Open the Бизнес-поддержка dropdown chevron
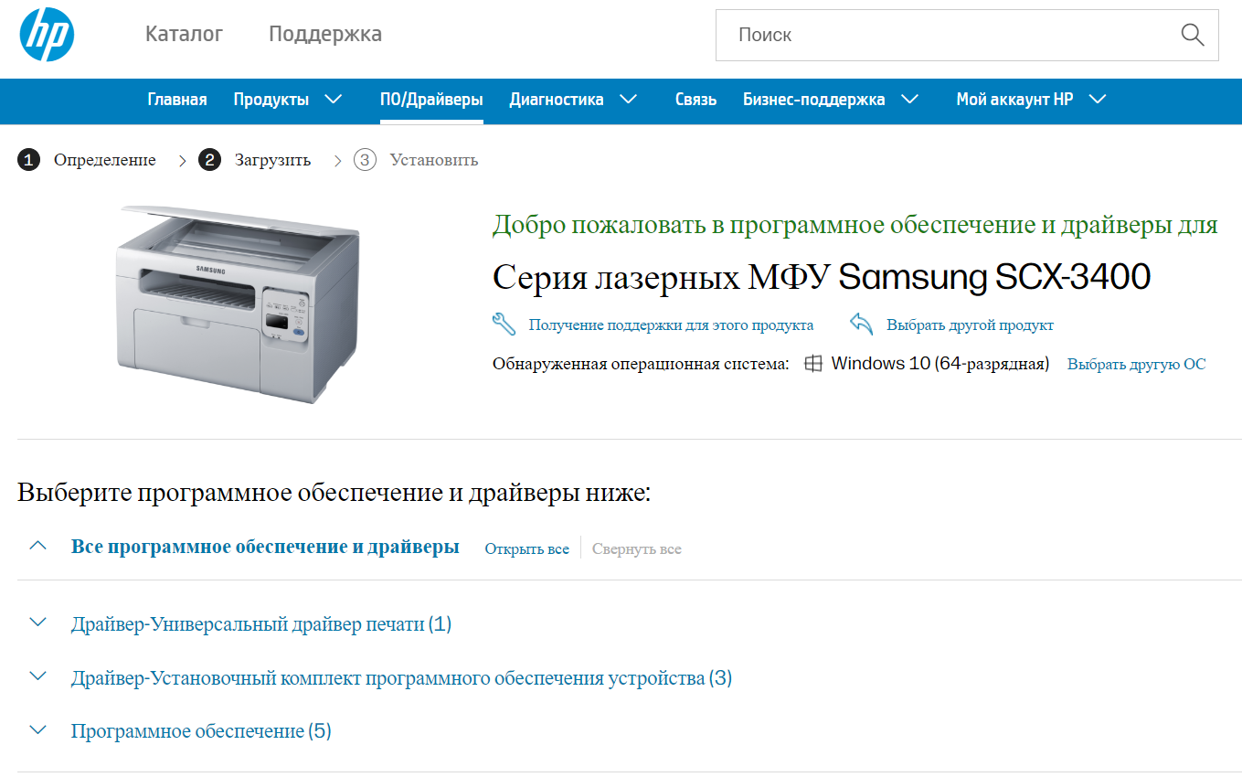1242x777 pixels. click(x=909, y=99)
